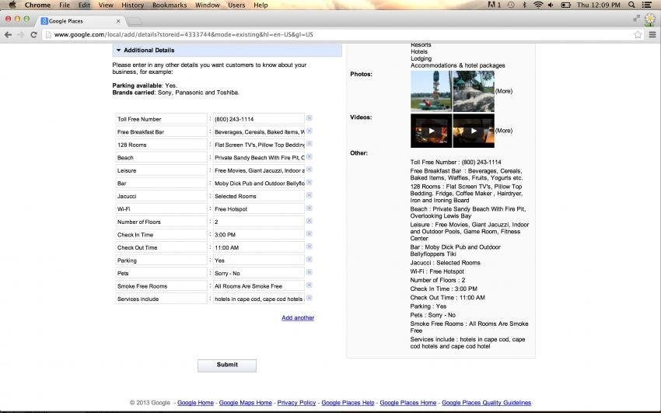Image resolution: width=661 pixels, height=413 pixels.
Task: Edit the Smoke Free Rooms label field
Action: 161,286
